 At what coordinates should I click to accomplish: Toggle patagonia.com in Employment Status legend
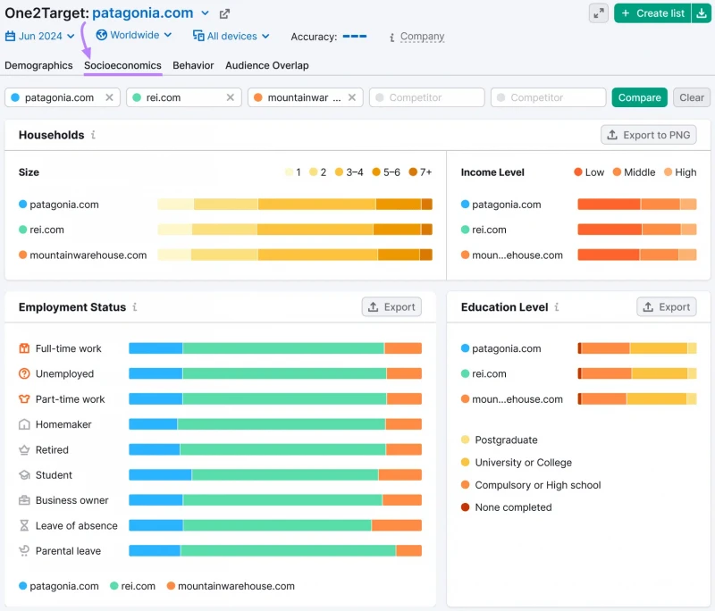click(59, 586)
